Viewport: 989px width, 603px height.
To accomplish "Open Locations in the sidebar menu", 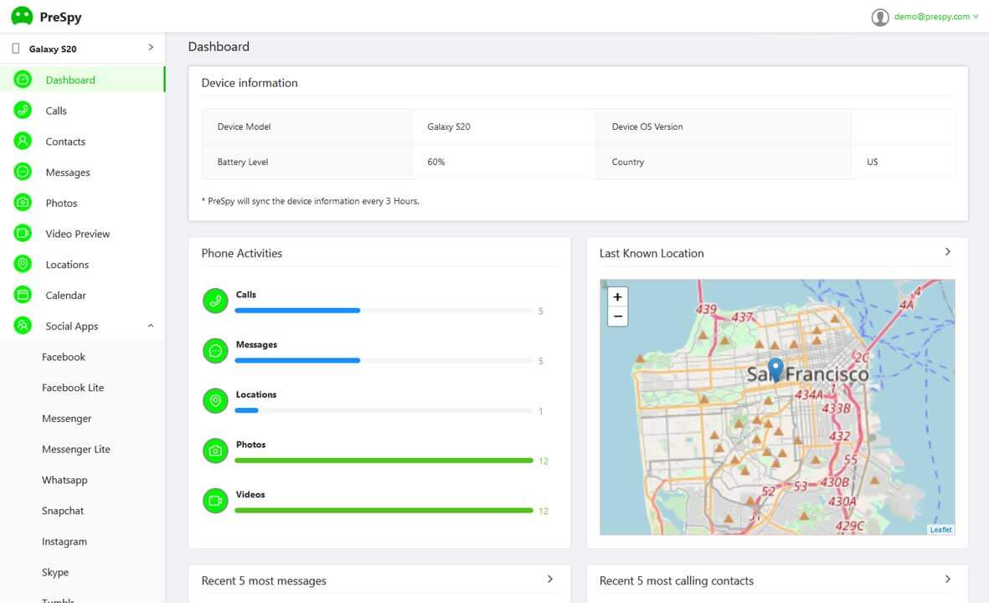I will pyautogui.click(x=83, y=265).
